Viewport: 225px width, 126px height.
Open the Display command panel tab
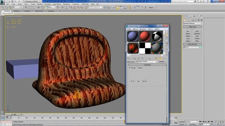tap(198, 16)
